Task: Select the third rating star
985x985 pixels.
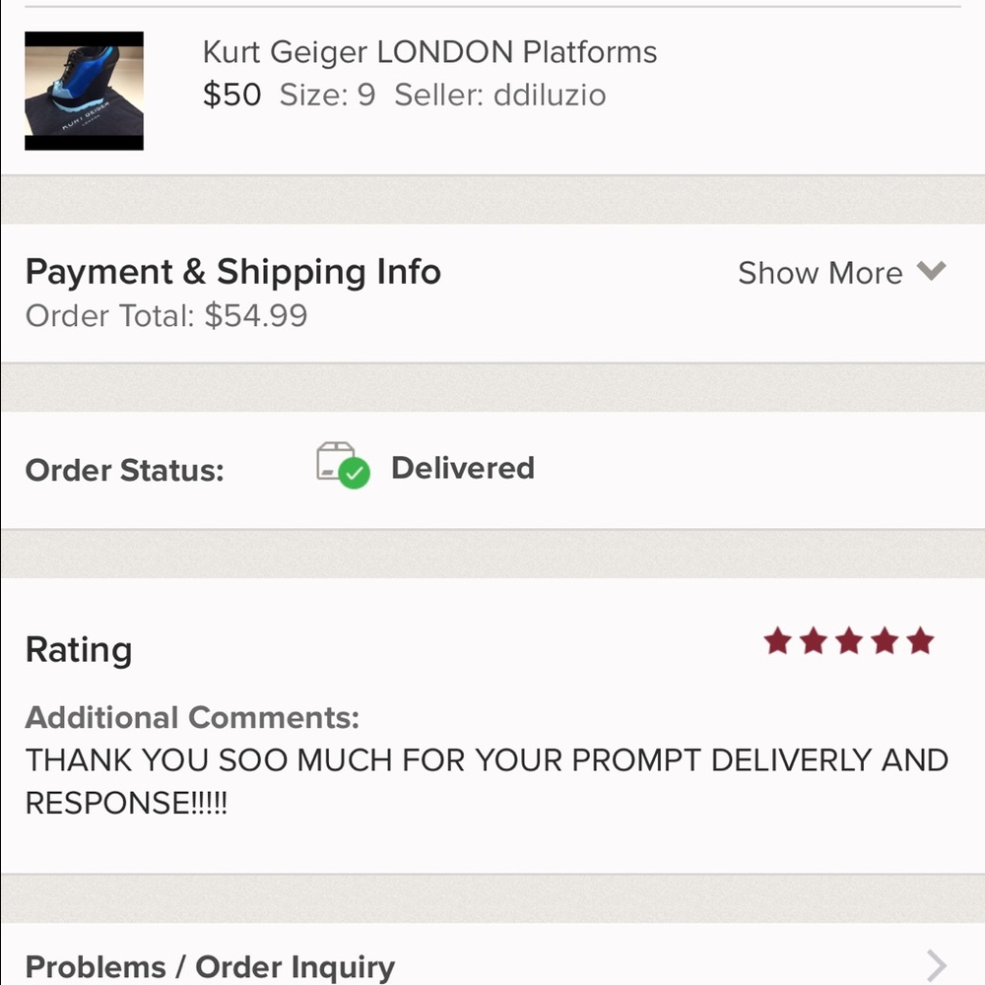Action: [x=849, y=642]
